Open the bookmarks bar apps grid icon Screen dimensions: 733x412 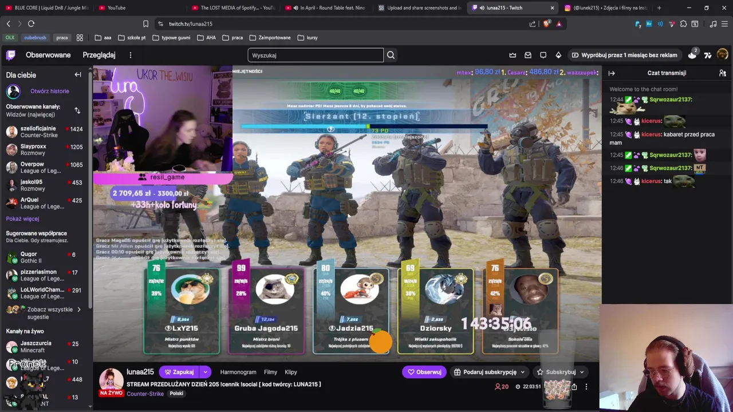pos(80,38)
